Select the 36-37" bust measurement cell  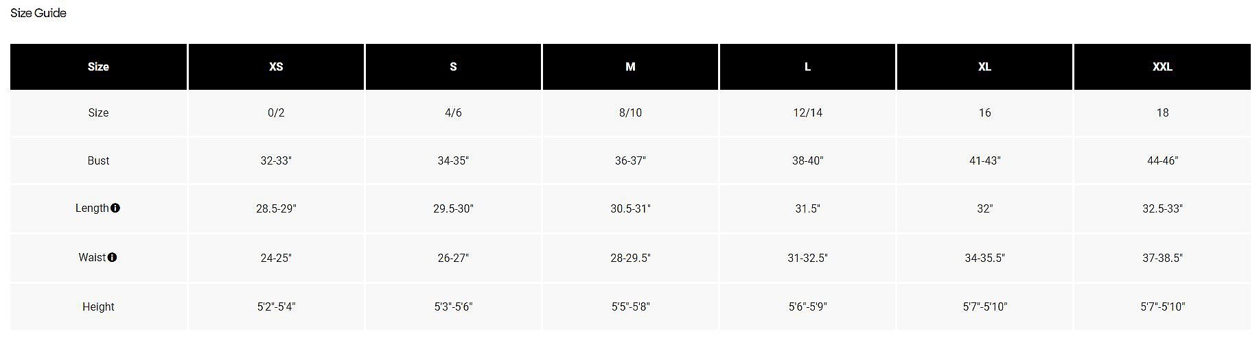(630, 160)
